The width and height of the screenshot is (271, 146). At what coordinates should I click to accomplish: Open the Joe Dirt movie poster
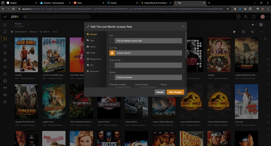tap(26, 55)
